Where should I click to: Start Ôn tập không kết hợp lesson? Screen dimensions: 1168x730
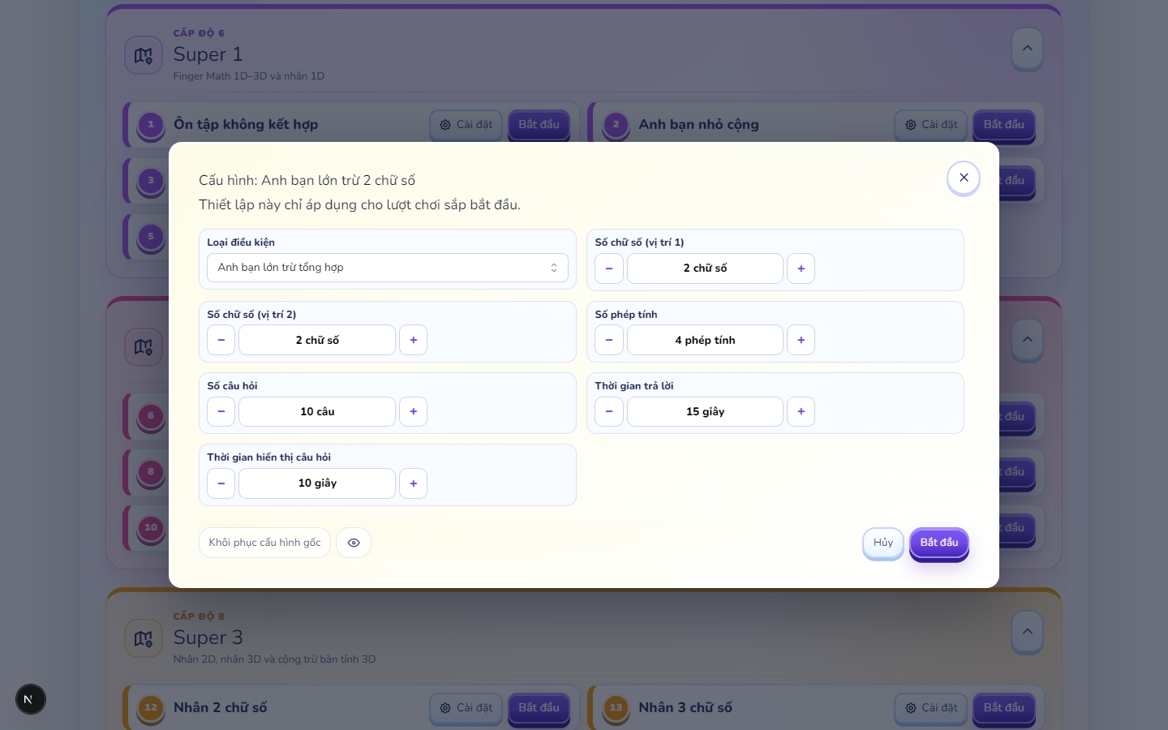point(539,125)
